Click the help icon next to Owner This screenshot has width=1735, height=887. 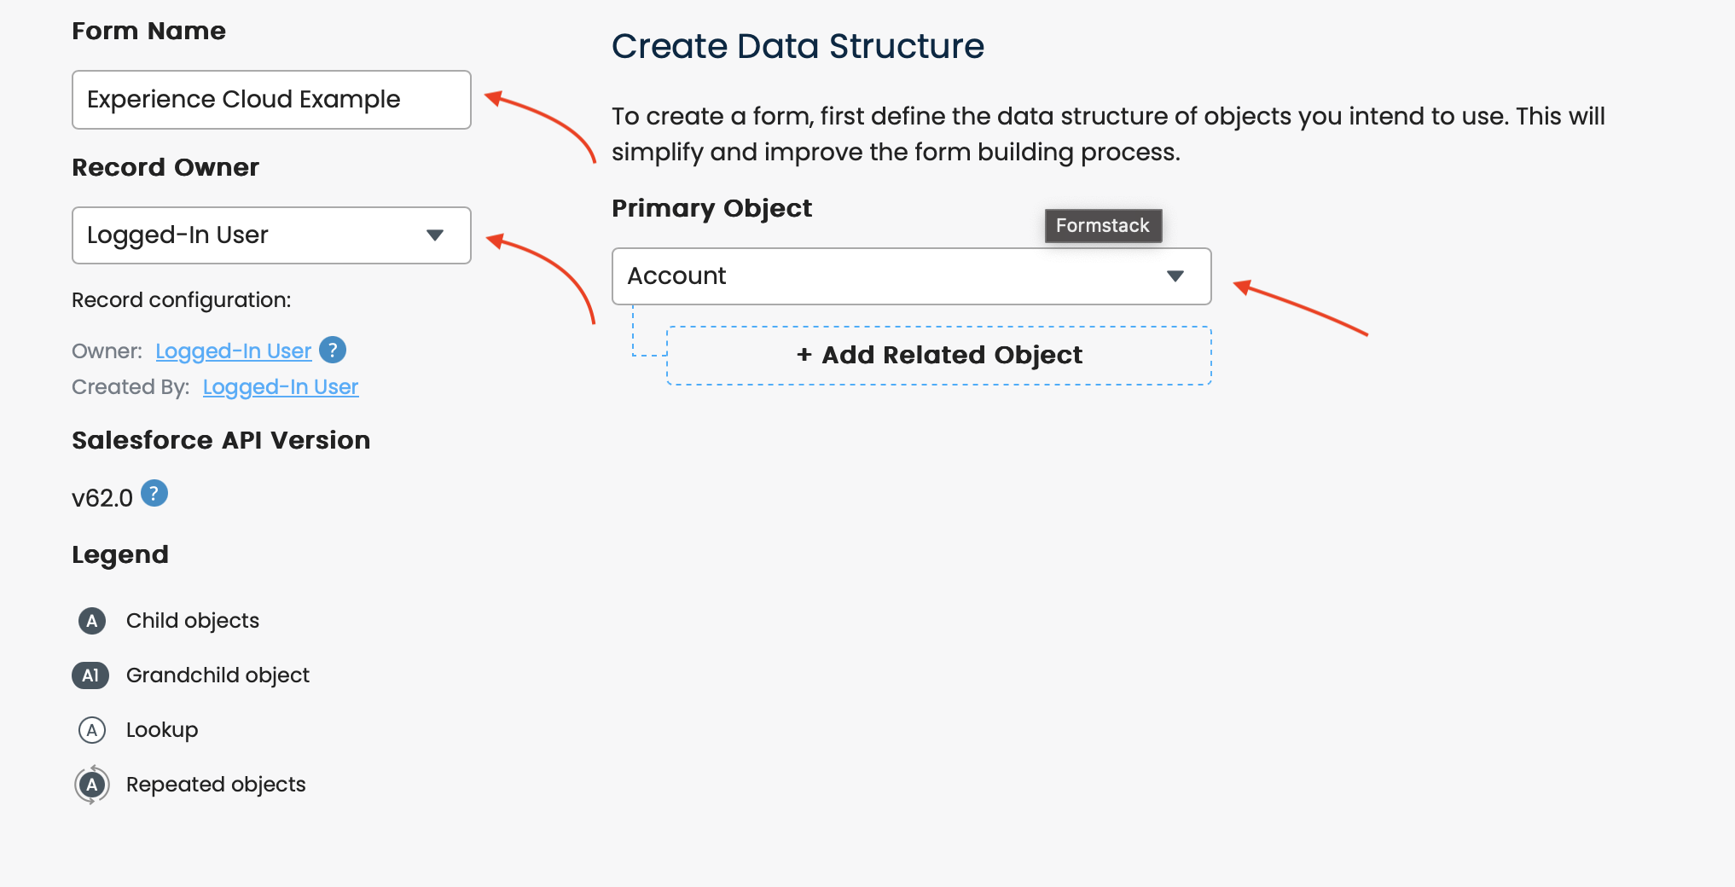coord(333,350)
